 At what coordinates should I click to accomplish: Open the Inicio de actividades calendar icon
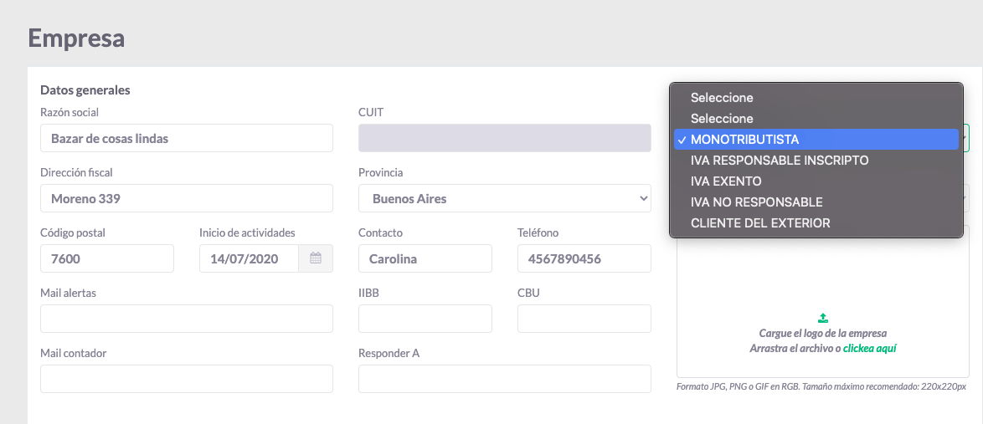(316, 258)
